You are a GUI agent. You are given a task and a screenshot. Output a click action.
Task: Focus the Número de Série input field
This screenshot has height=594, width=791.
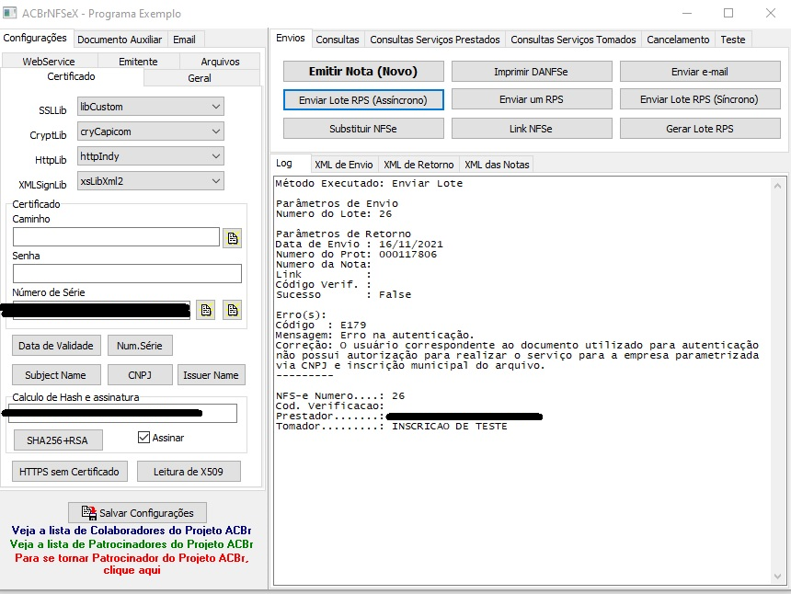(101, 310)
